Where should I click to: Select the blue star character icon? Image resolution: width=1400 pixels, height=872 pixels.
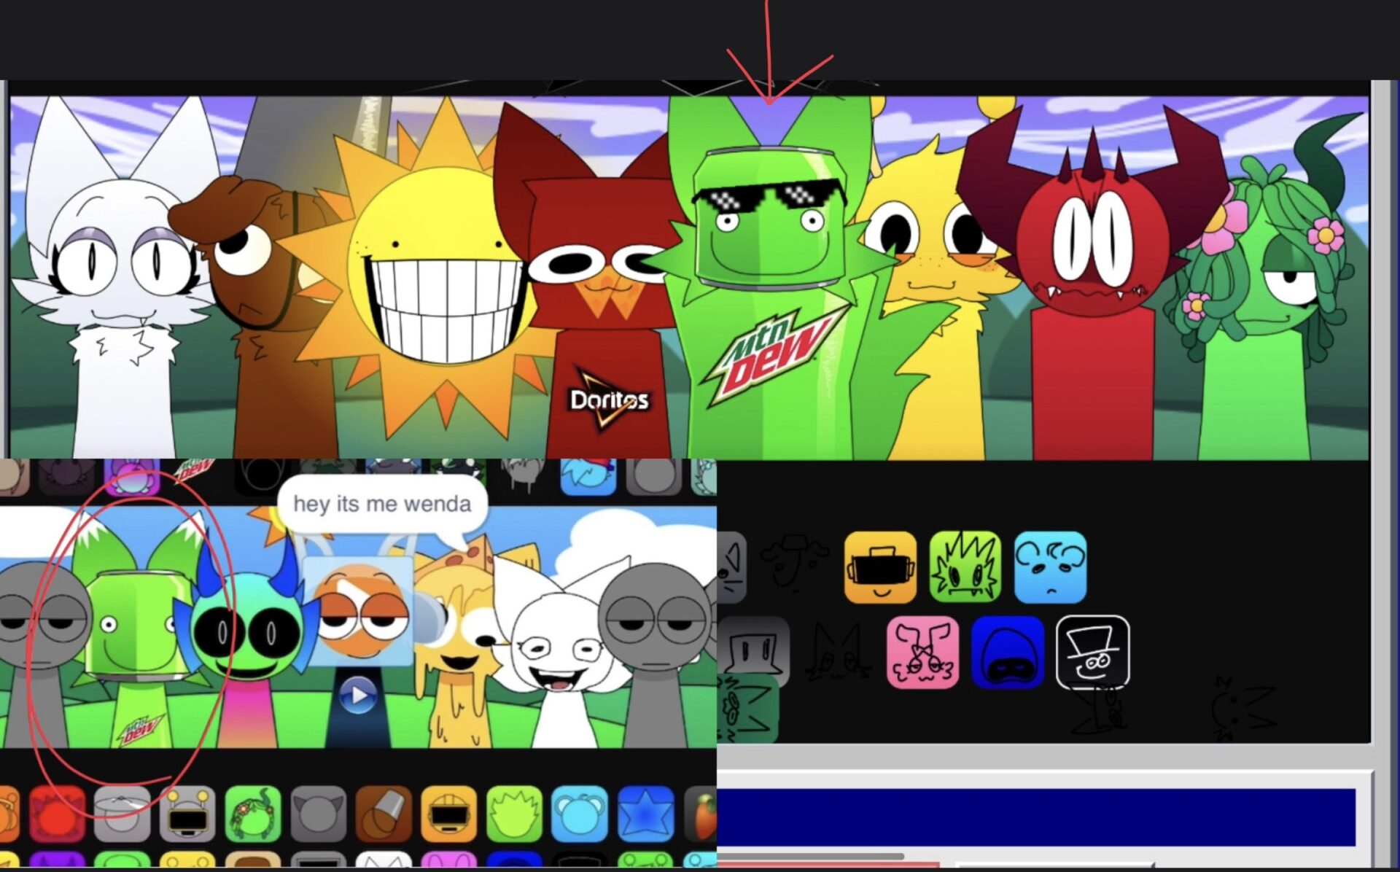click(x=645, y=814)
